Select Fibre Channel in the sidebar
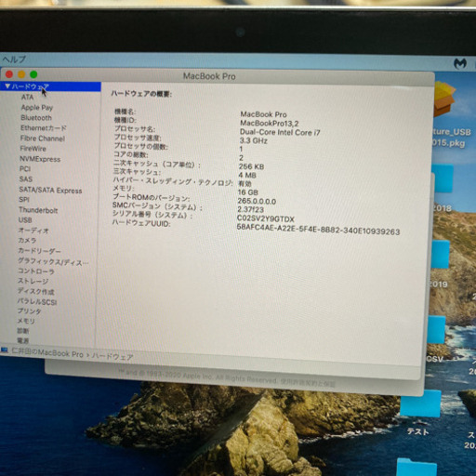This screenshot has height=476, width=476. [x=43, y=139]
